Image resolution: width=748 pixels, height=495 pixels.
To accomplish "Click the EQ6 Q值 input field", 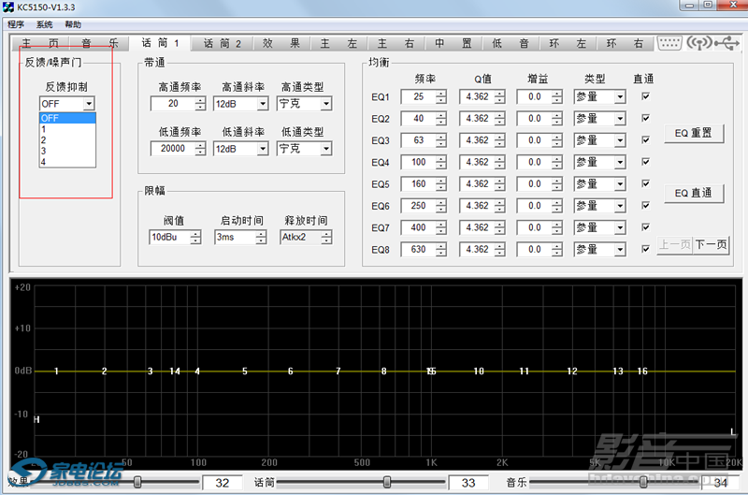I will (x=476, y=206).
